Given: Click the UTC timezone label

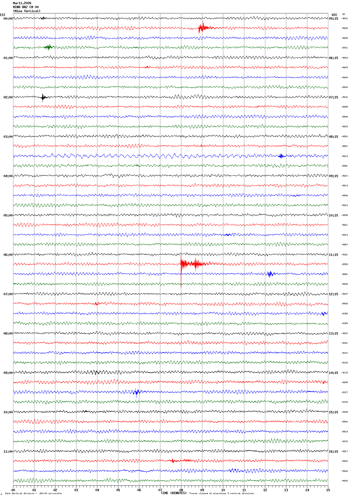Looking at the screenshot, I should pyautogui.click(x=334, y=15).
